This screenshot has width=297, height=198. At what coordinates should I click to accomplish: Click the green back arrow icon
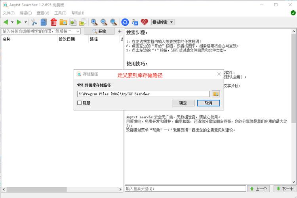pos(6,22)
